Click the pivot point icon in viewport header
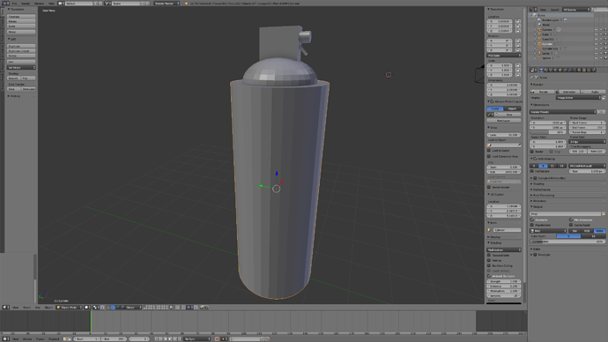This screenshot has height=342, width=608. tap(95, 307)
